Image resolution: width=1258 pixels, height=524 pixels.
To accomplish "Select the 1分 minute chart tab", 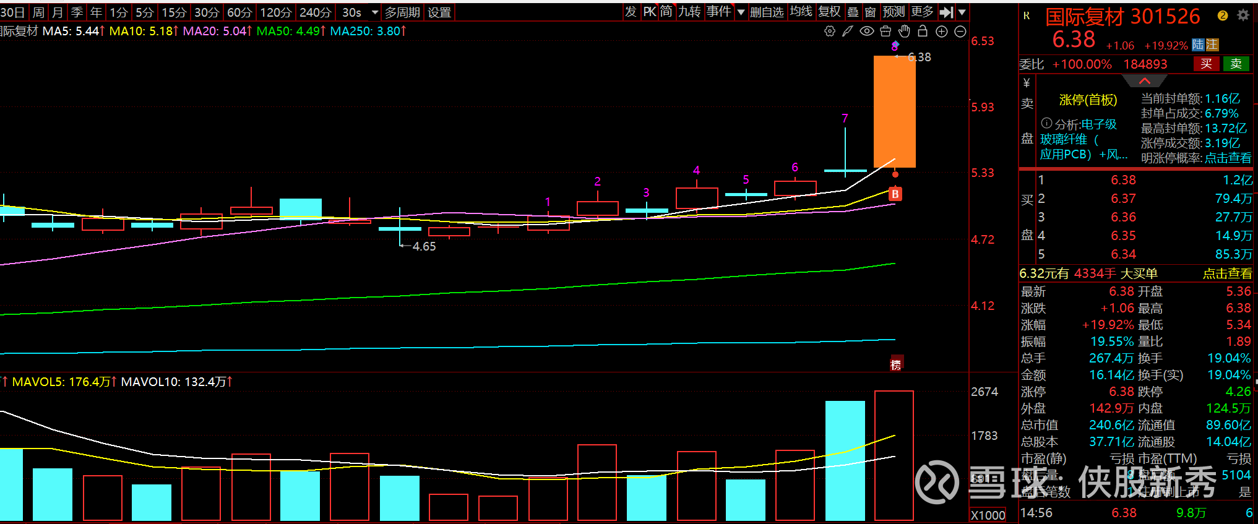I will [x=118, y=12].
